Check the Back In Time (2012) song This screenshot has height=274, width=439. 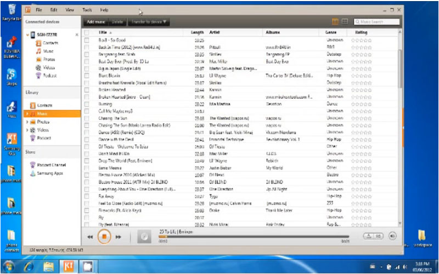point(87,47)
